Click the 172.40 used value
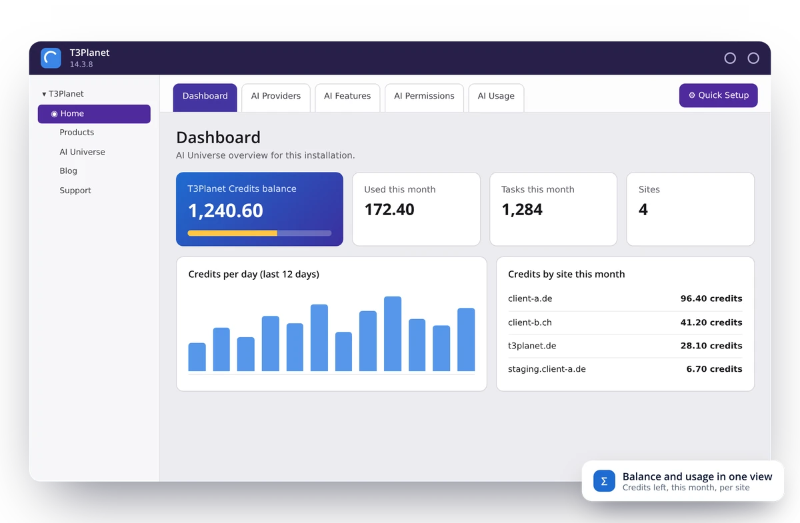The image size is (800, 523). [x=389, y=210]
